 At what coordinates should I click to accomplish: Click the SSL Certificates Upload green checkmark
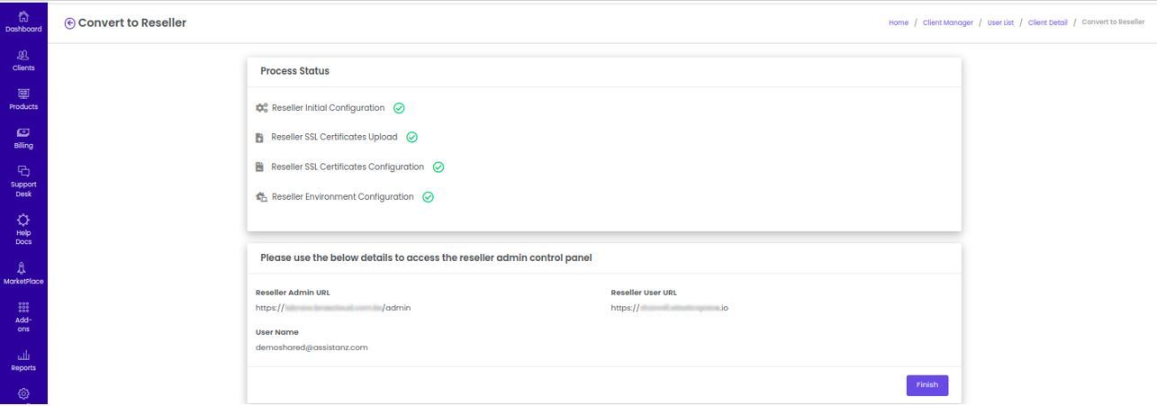[411, 138]
